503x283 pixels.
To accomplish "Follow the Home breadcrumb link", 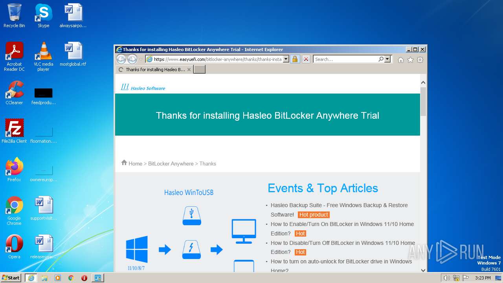I will coord(135,164).
